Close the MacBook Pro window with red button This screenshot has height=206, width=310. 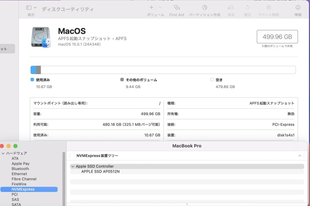pos(2,146)
